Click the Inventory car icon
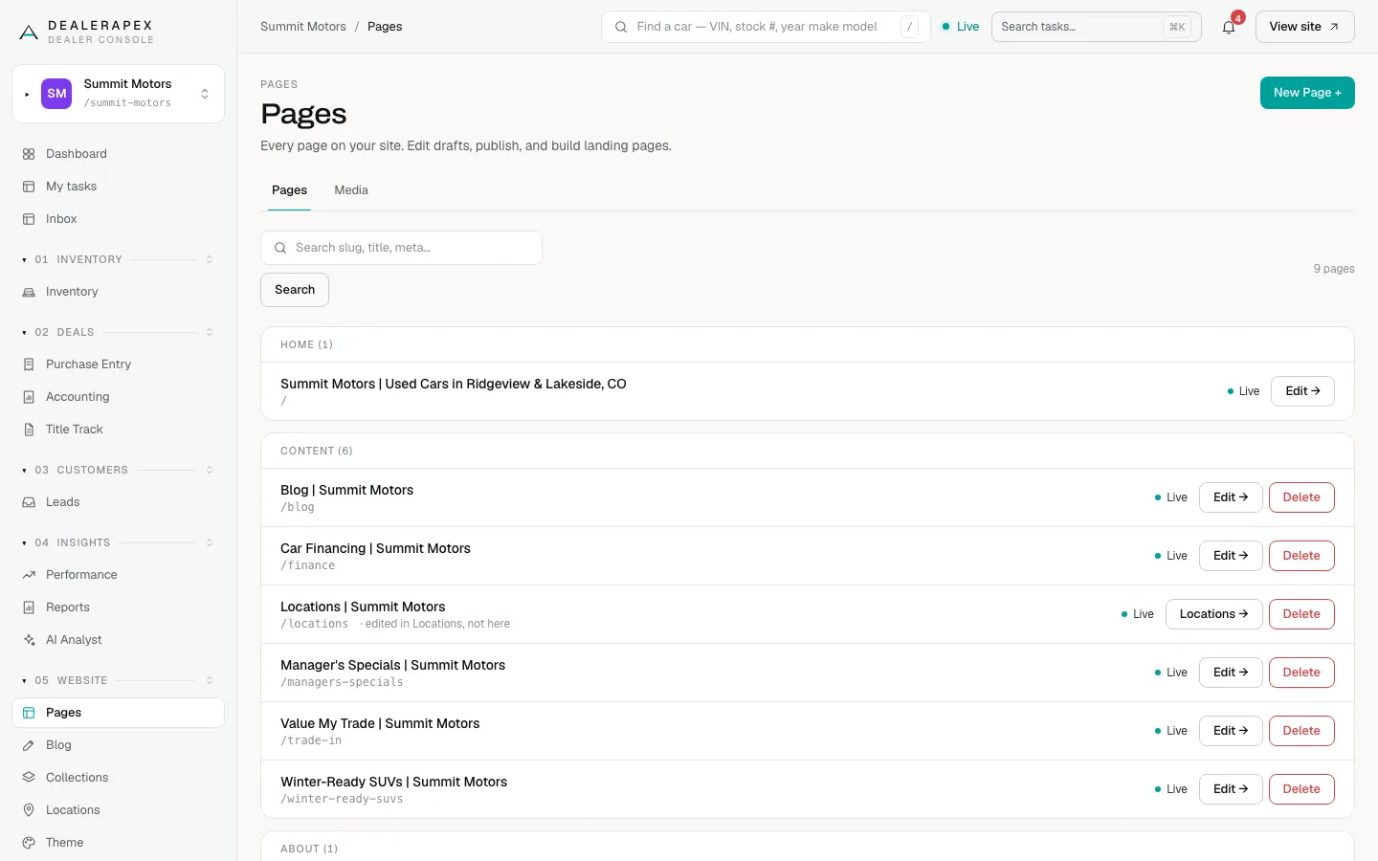The image size is (1378, 861). pos(29,292)
